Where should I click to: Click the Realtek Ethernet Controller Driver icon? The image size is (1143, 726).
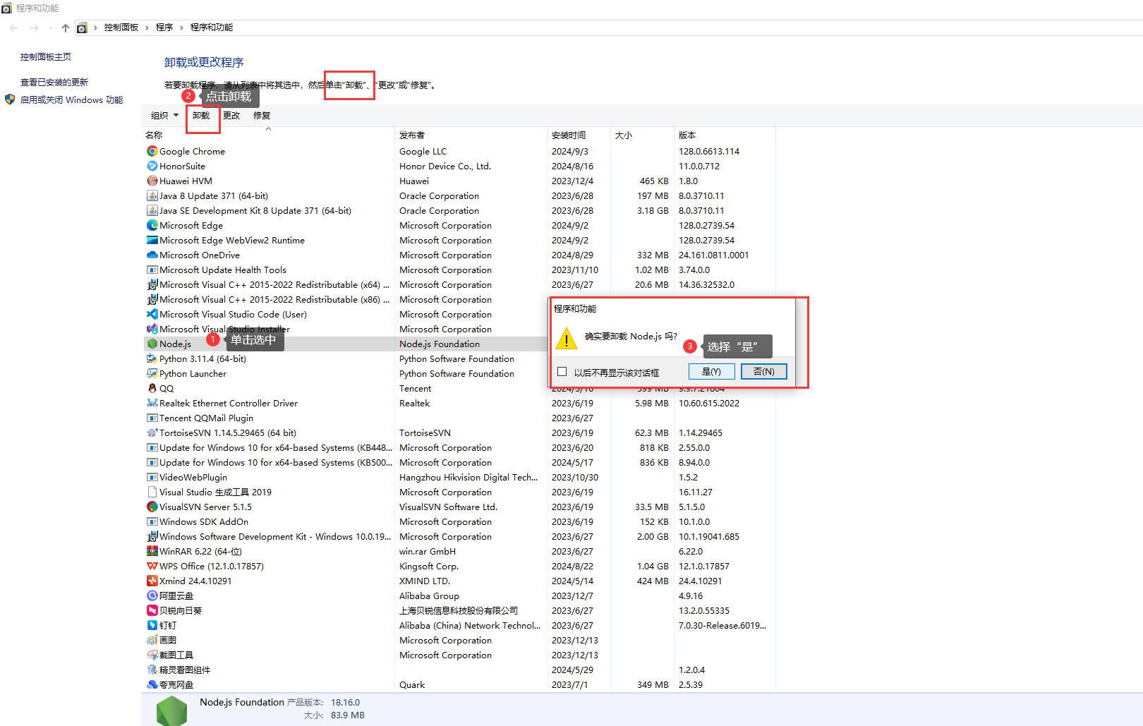tap(152, 403)
